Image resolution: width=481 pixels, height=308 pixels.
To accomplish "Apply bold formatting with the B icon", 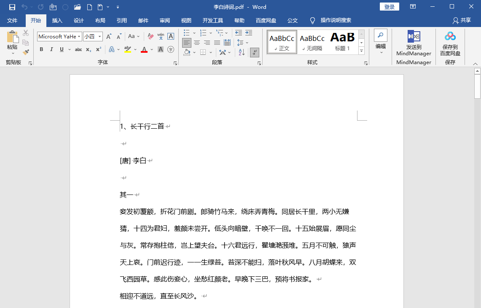I will tap(41, 49).
